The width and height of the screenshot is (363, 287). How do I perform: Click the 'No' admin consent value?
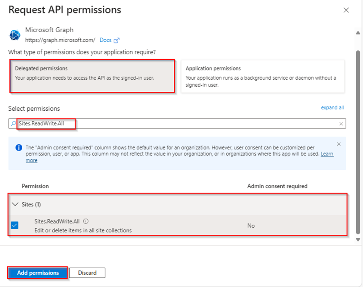pyautogui.click(x=251, y=225)
